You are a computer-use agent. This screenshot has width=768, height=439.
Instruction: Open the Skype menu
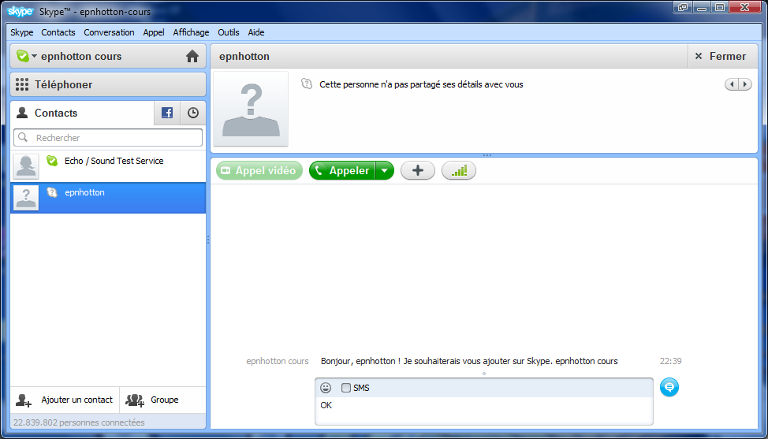[22, 32]
